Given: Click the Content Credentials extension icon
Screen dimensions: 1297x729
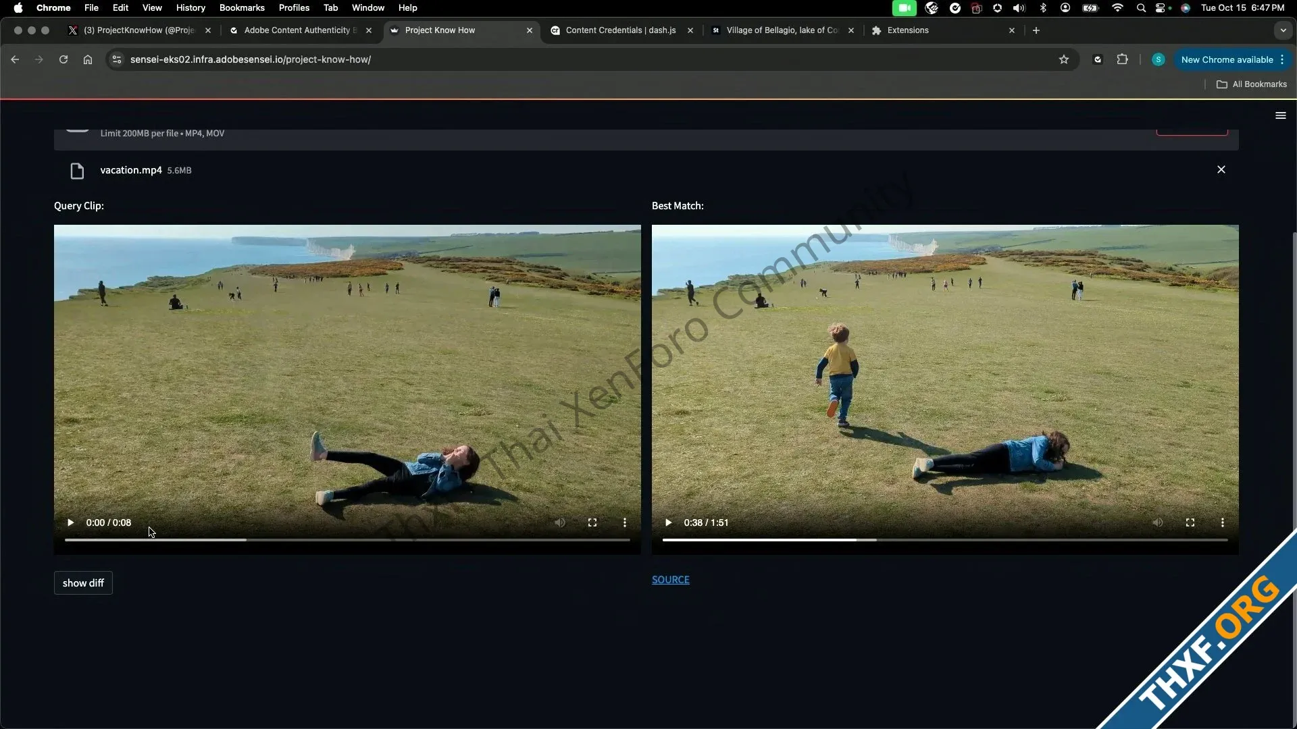Looking at the screenshot, I should pyautogui.click(x=1098, y=59).
